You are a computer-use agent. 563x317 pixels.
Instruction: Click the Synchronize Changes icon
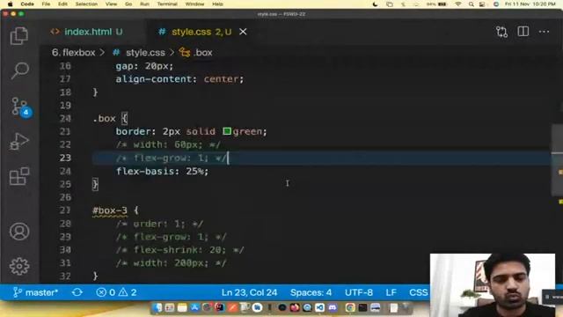point(77,292)
